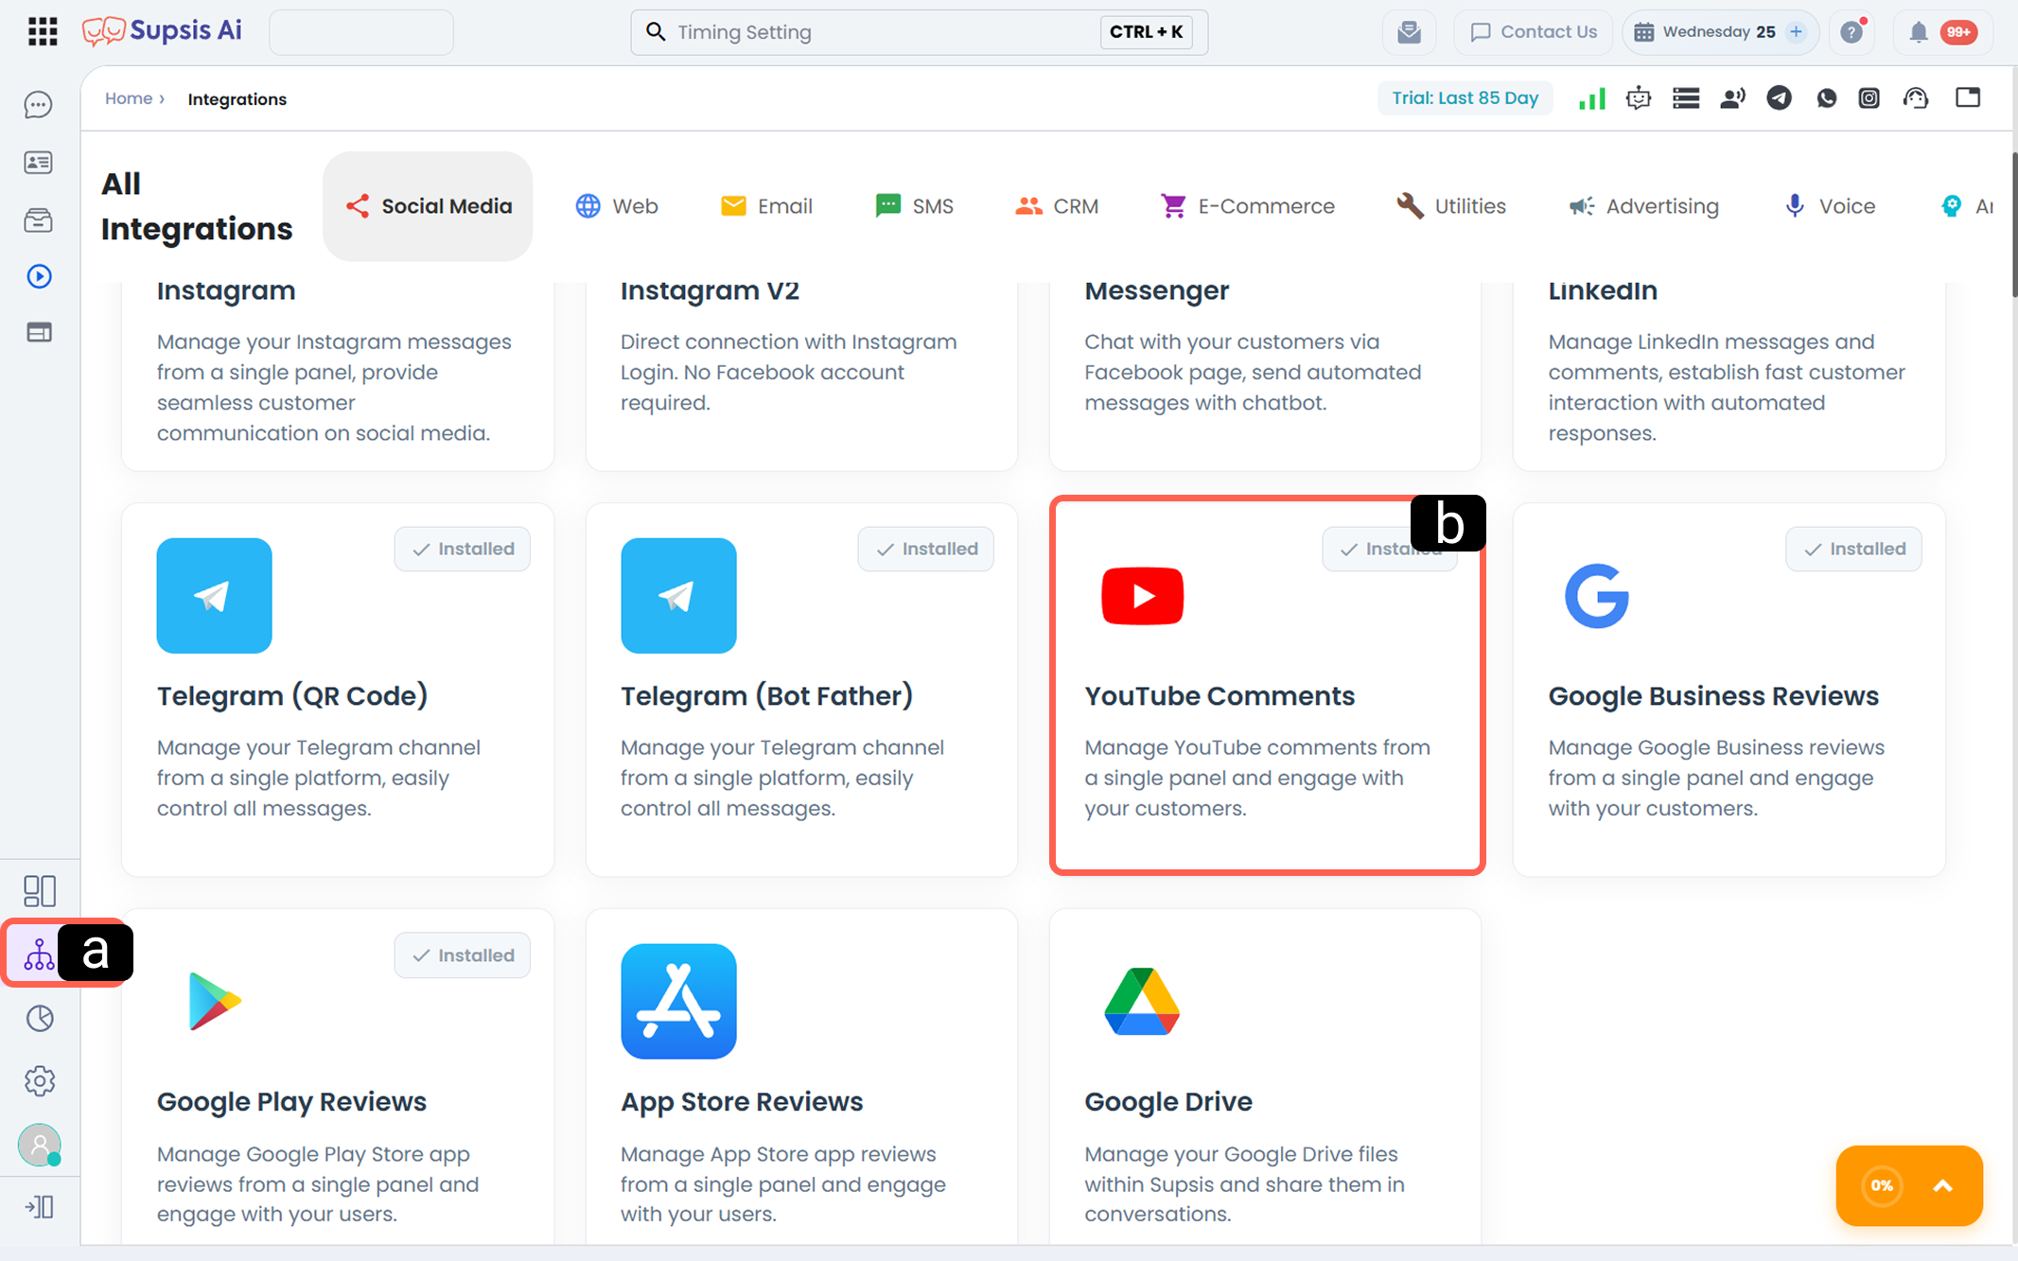Image resolution: width=2018 pixels, height=1261 pixels.
Task: Click the Wednesday 25 calendar button
Action: point(1719,32)
